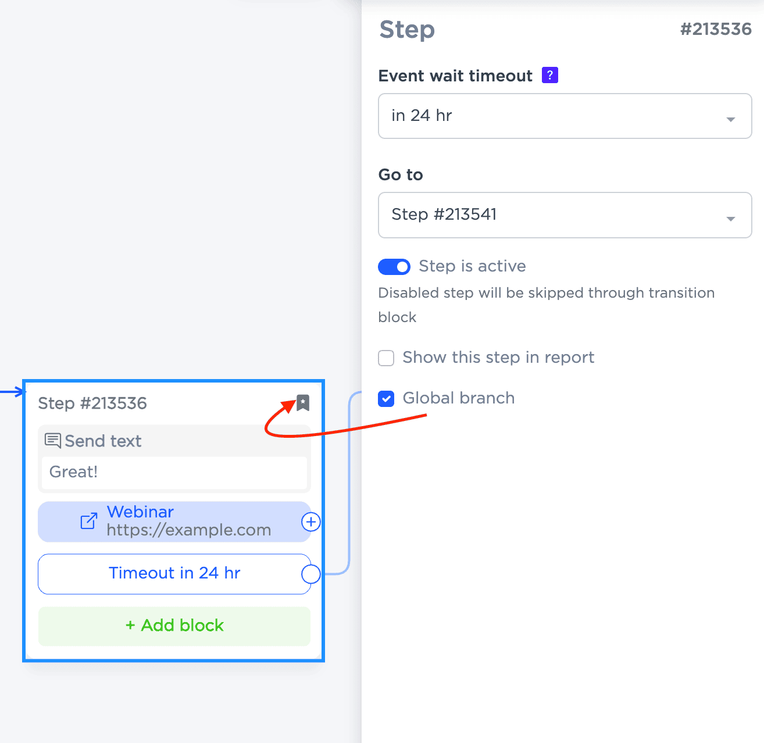Open the Go to step dropdown
The image size is (764, 743).
[x=564, y=215]
